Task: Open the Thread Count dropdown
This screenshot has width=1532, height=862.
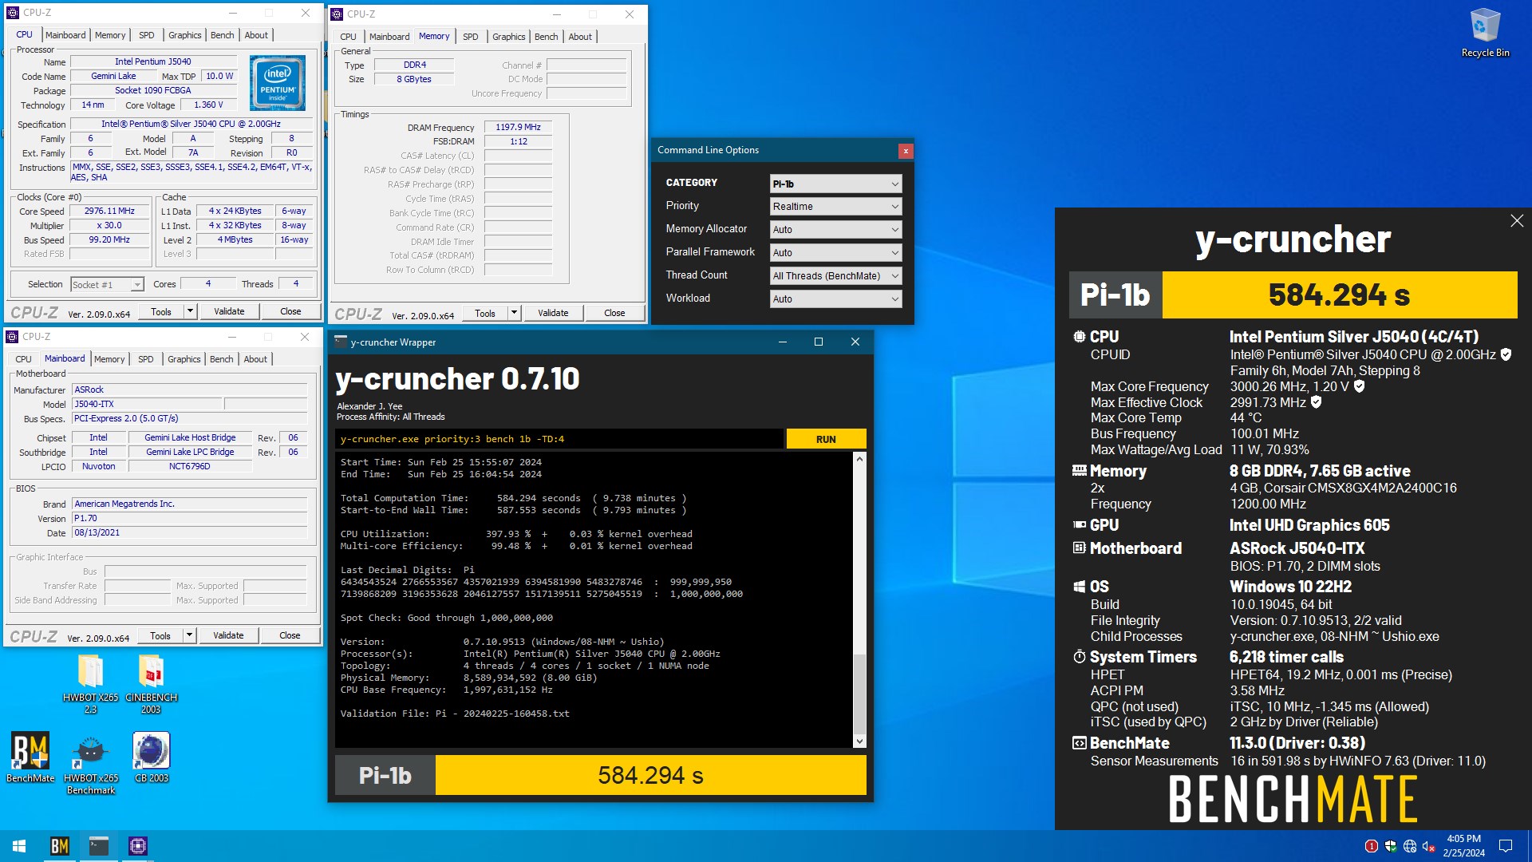Action: pyautogui.click(x=835, y=276)
